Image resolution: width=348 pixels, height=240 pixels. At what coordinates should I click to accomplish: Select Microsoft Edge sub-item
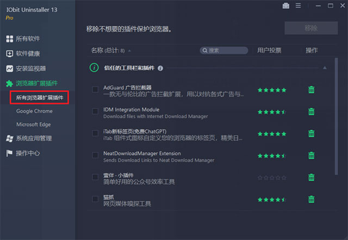pyautogui.click(x=34, y=124)
